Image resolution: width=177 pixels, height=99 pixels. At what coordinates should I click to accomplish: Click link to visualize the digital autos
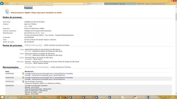coord(37,13)
